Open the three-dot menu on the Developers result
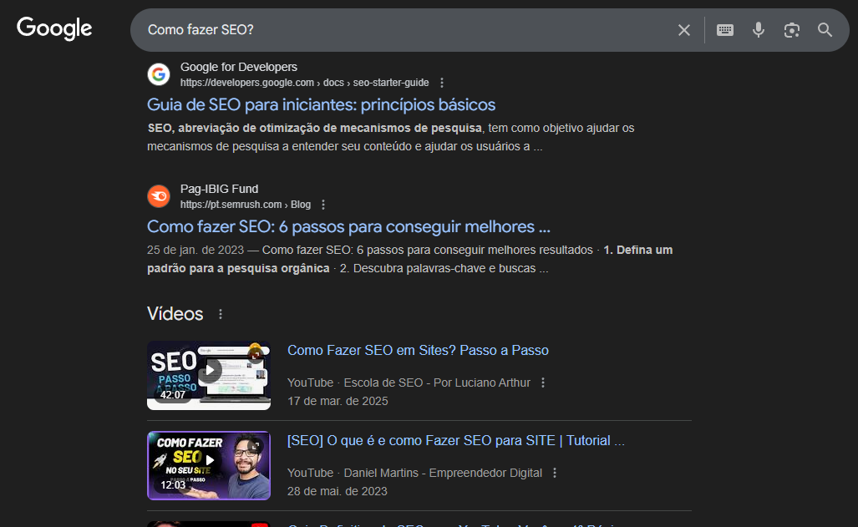 click(x=441, y=82)
